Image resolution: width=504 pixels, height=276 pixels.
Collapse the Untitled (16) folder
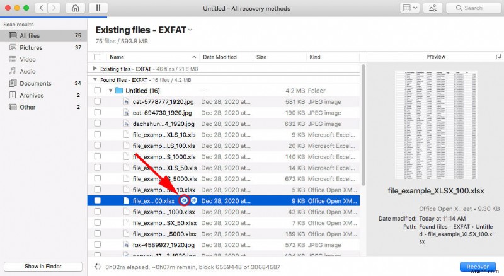coord(110,90)
